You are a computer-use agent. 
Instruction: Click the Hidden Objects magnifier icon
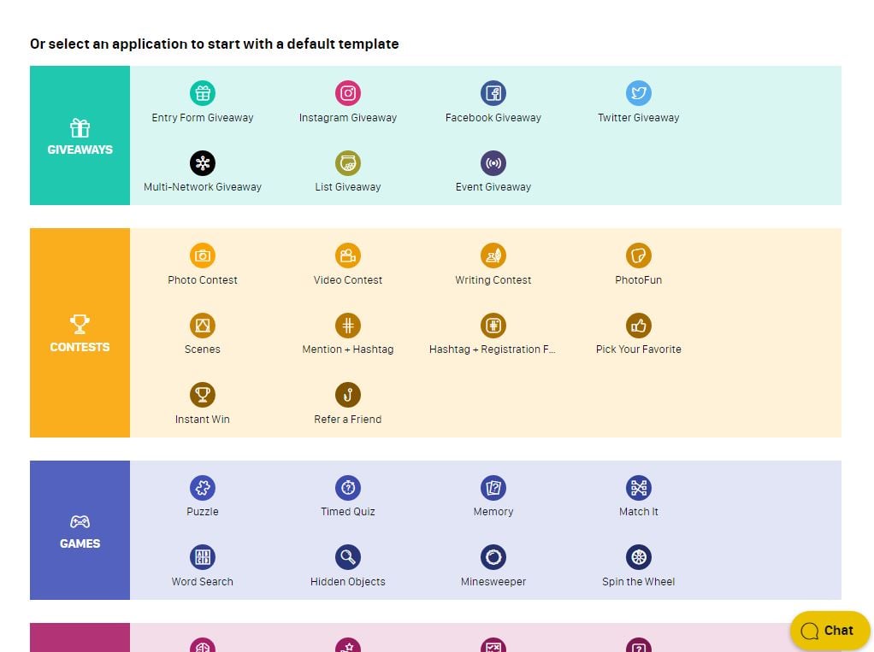coord(348,558)
